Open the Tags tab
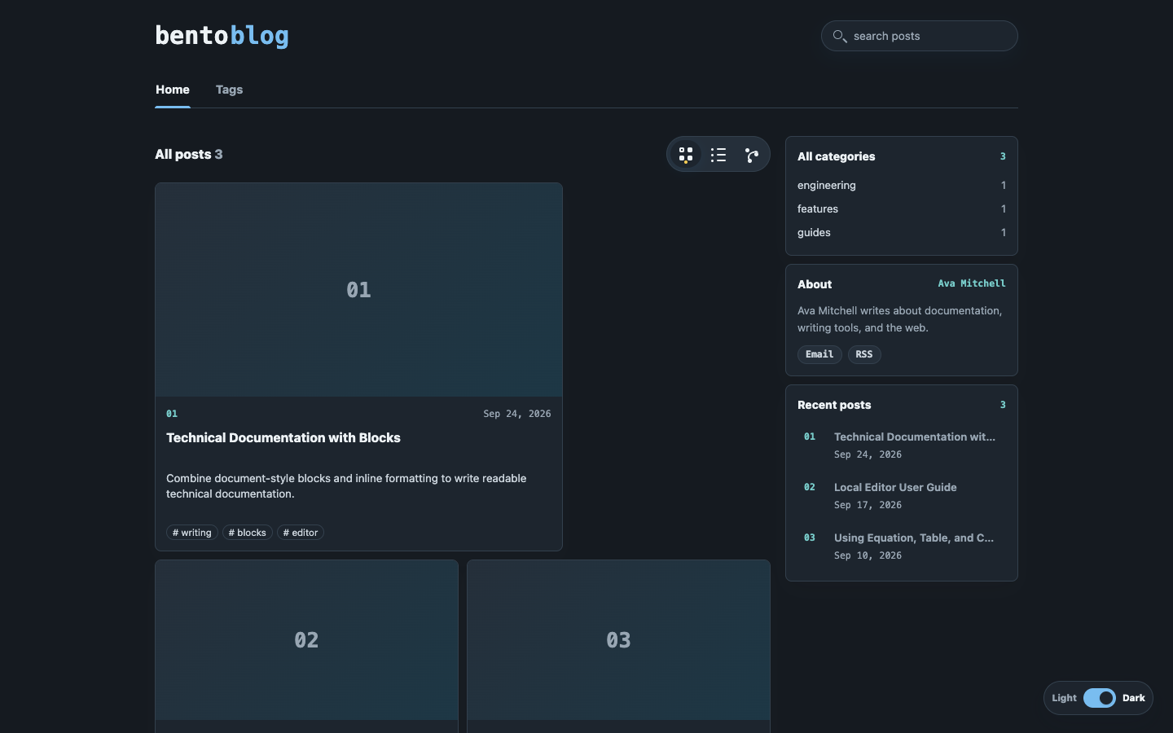This screenshot has height=733, width=1173. pos(229,90)
